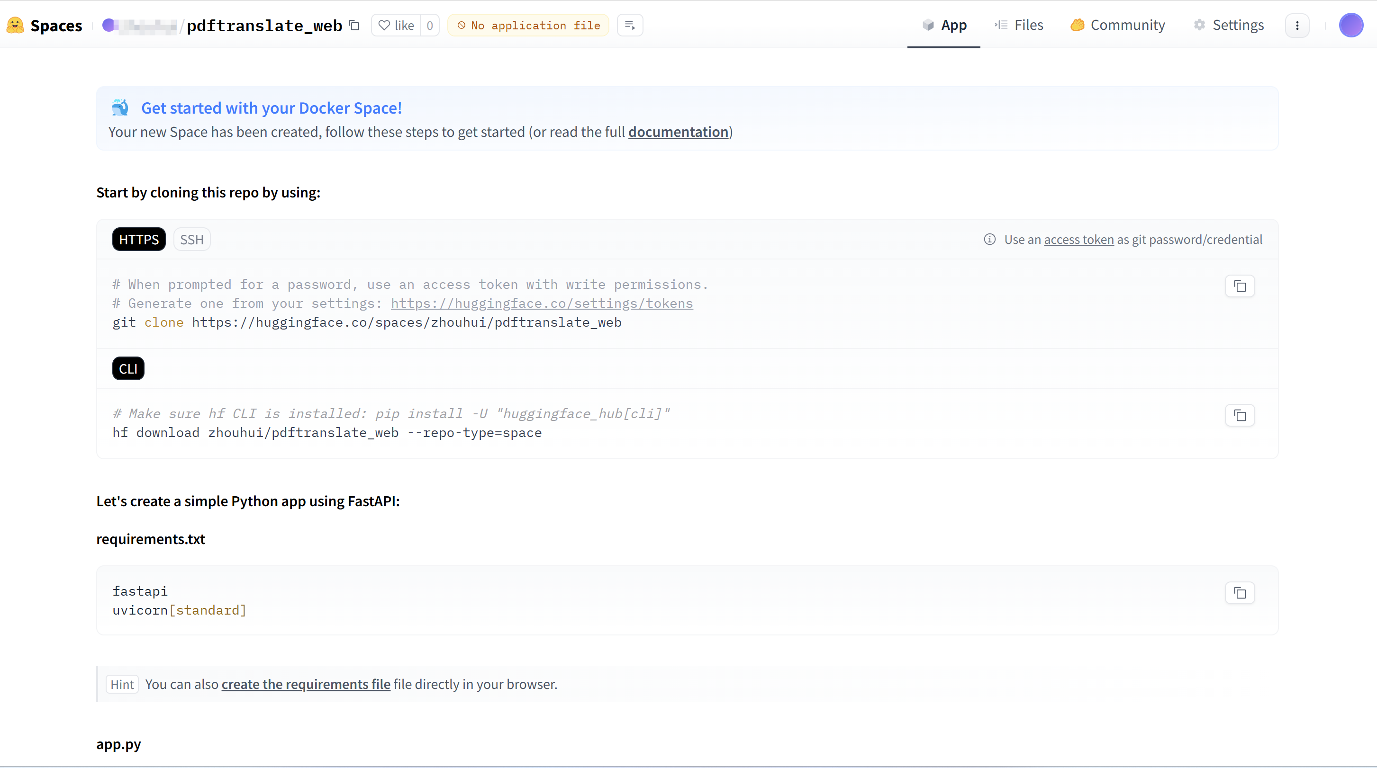Click the 'fastapi' requirement line
This screenshot has height=768, width=1377.
coord(140,591)
